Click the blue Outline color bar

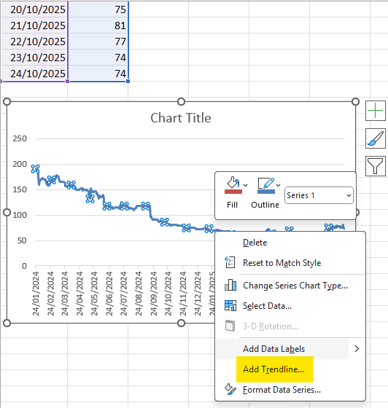[266, 192]
